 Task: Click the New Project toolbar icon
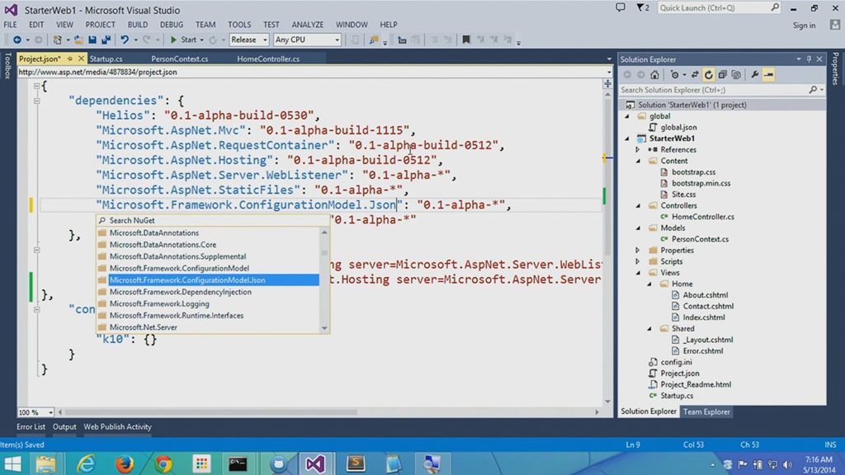click(57, 40)
